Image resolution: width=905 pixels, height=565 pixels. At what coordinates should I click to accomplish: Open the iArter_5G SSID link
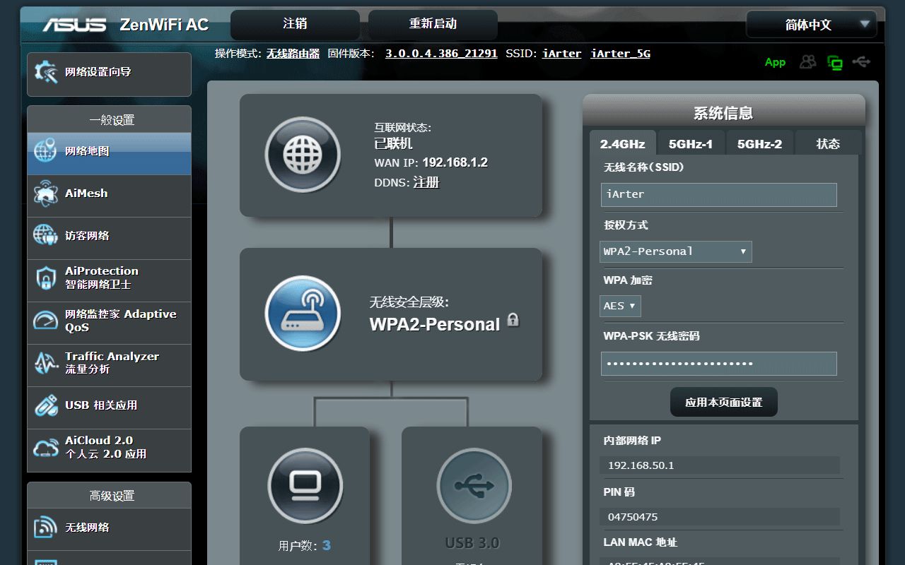[621, 54]
